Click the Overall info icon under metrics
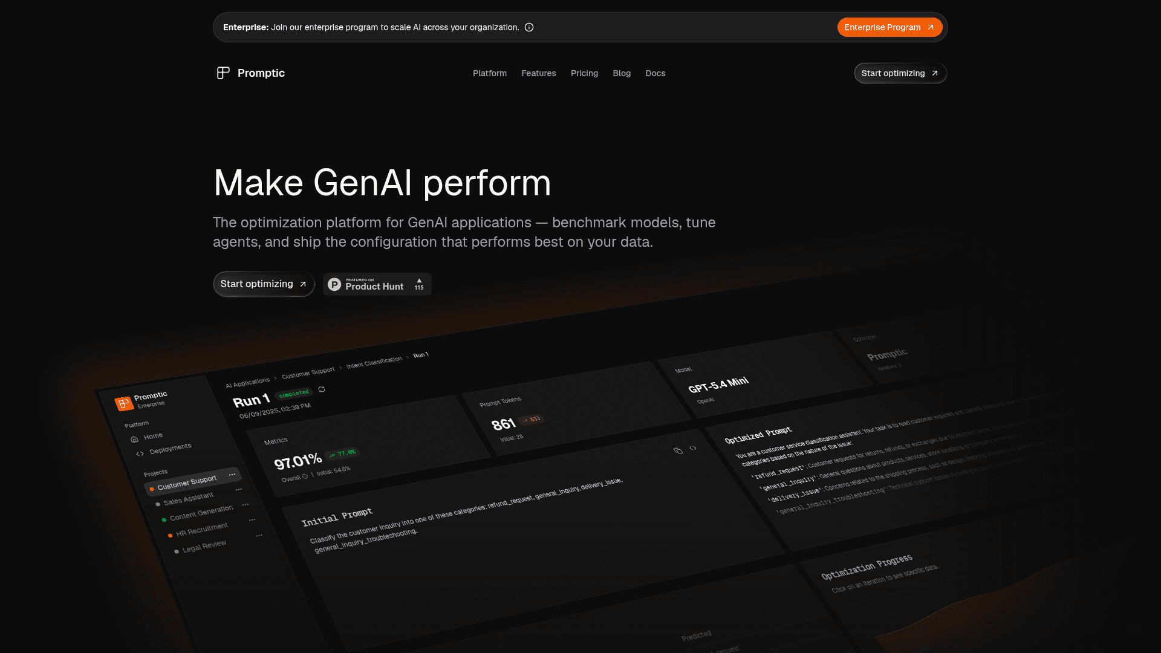 [305, 476]
